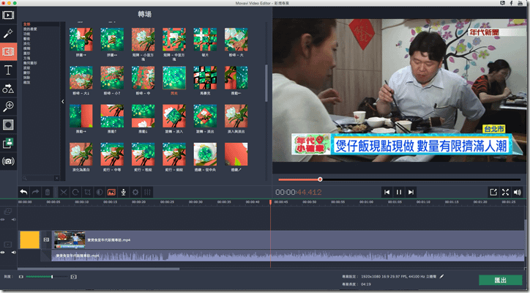Image resolution: width=530 pixels, height=293 pixels.
Task: Open the media import tab in sidebar
Action: (x=8, y=15)
